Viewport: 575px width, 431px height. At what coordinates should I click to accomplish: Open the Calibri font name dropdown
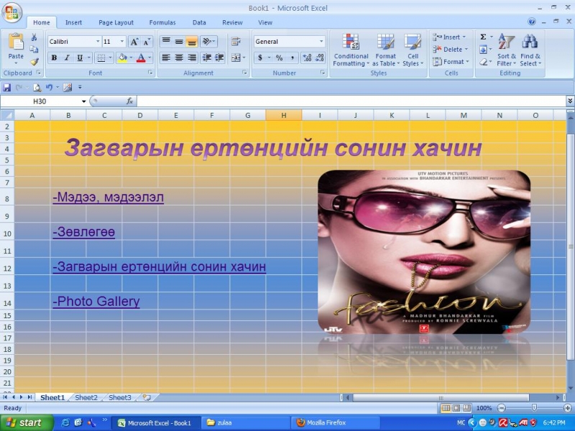98,42
